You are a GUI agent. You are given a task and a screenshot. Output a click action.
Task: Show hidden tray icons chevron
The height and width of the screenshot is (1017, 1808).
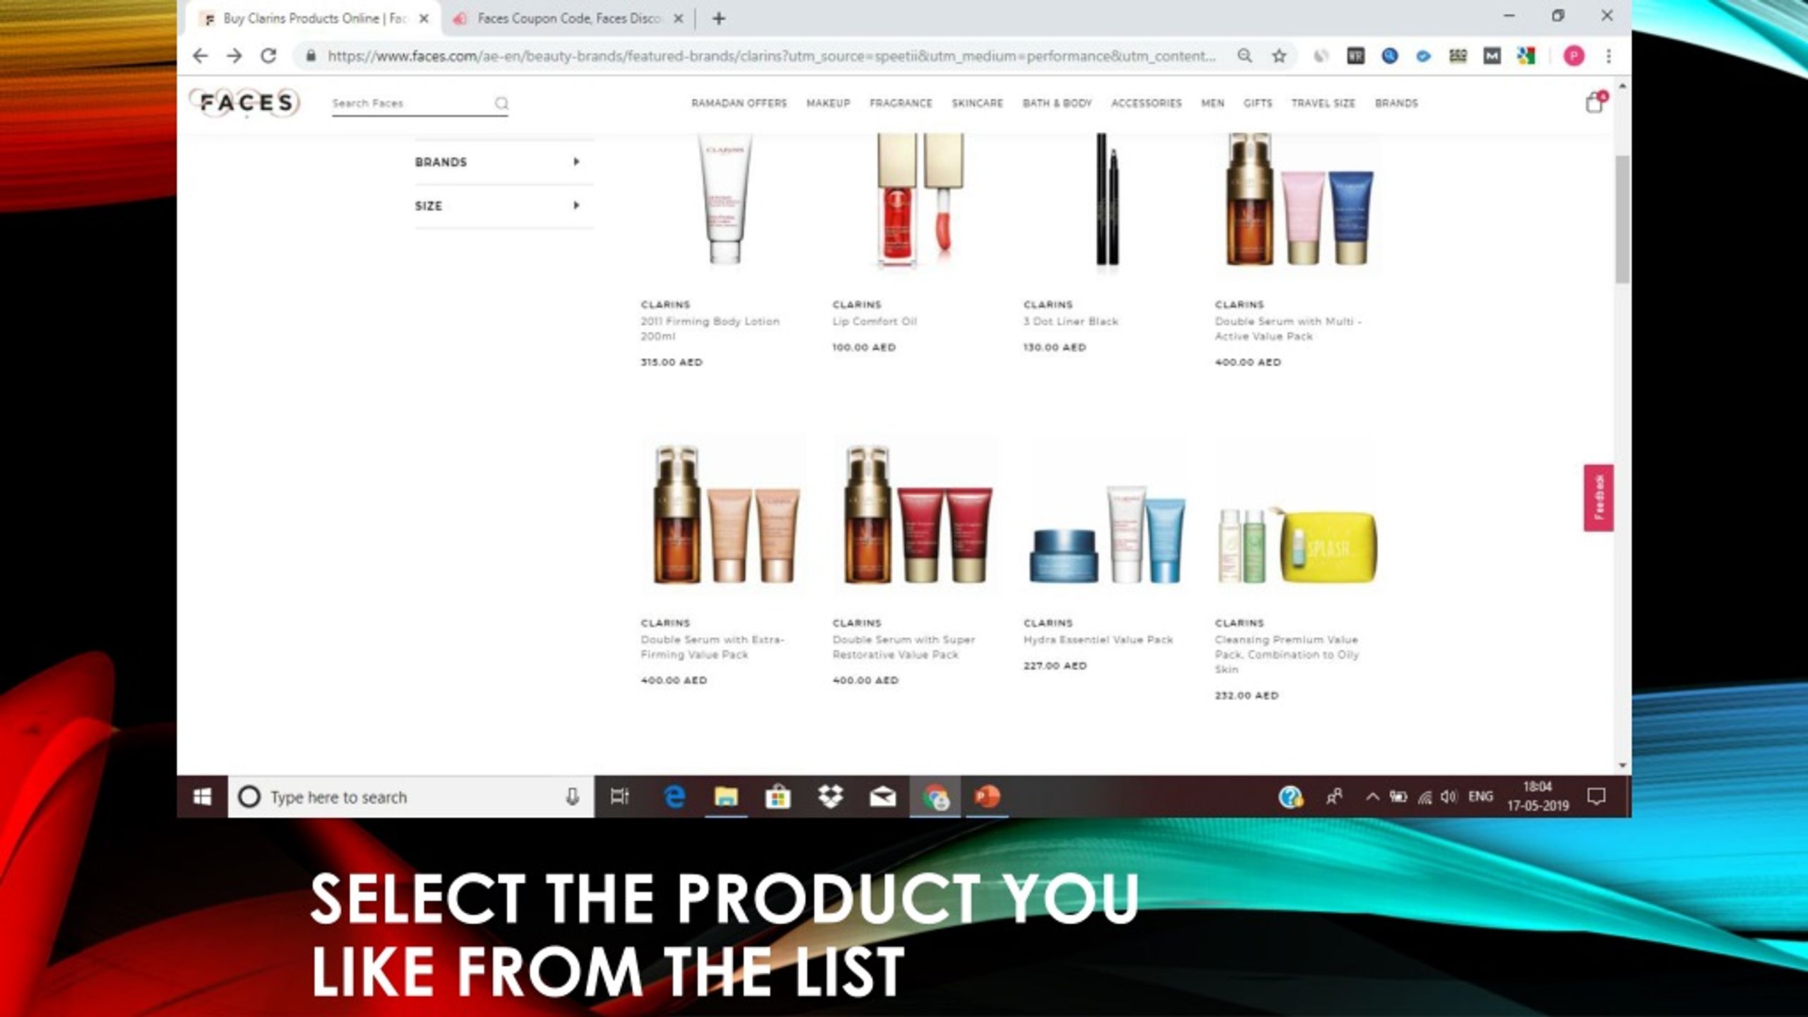[1372, 797]
